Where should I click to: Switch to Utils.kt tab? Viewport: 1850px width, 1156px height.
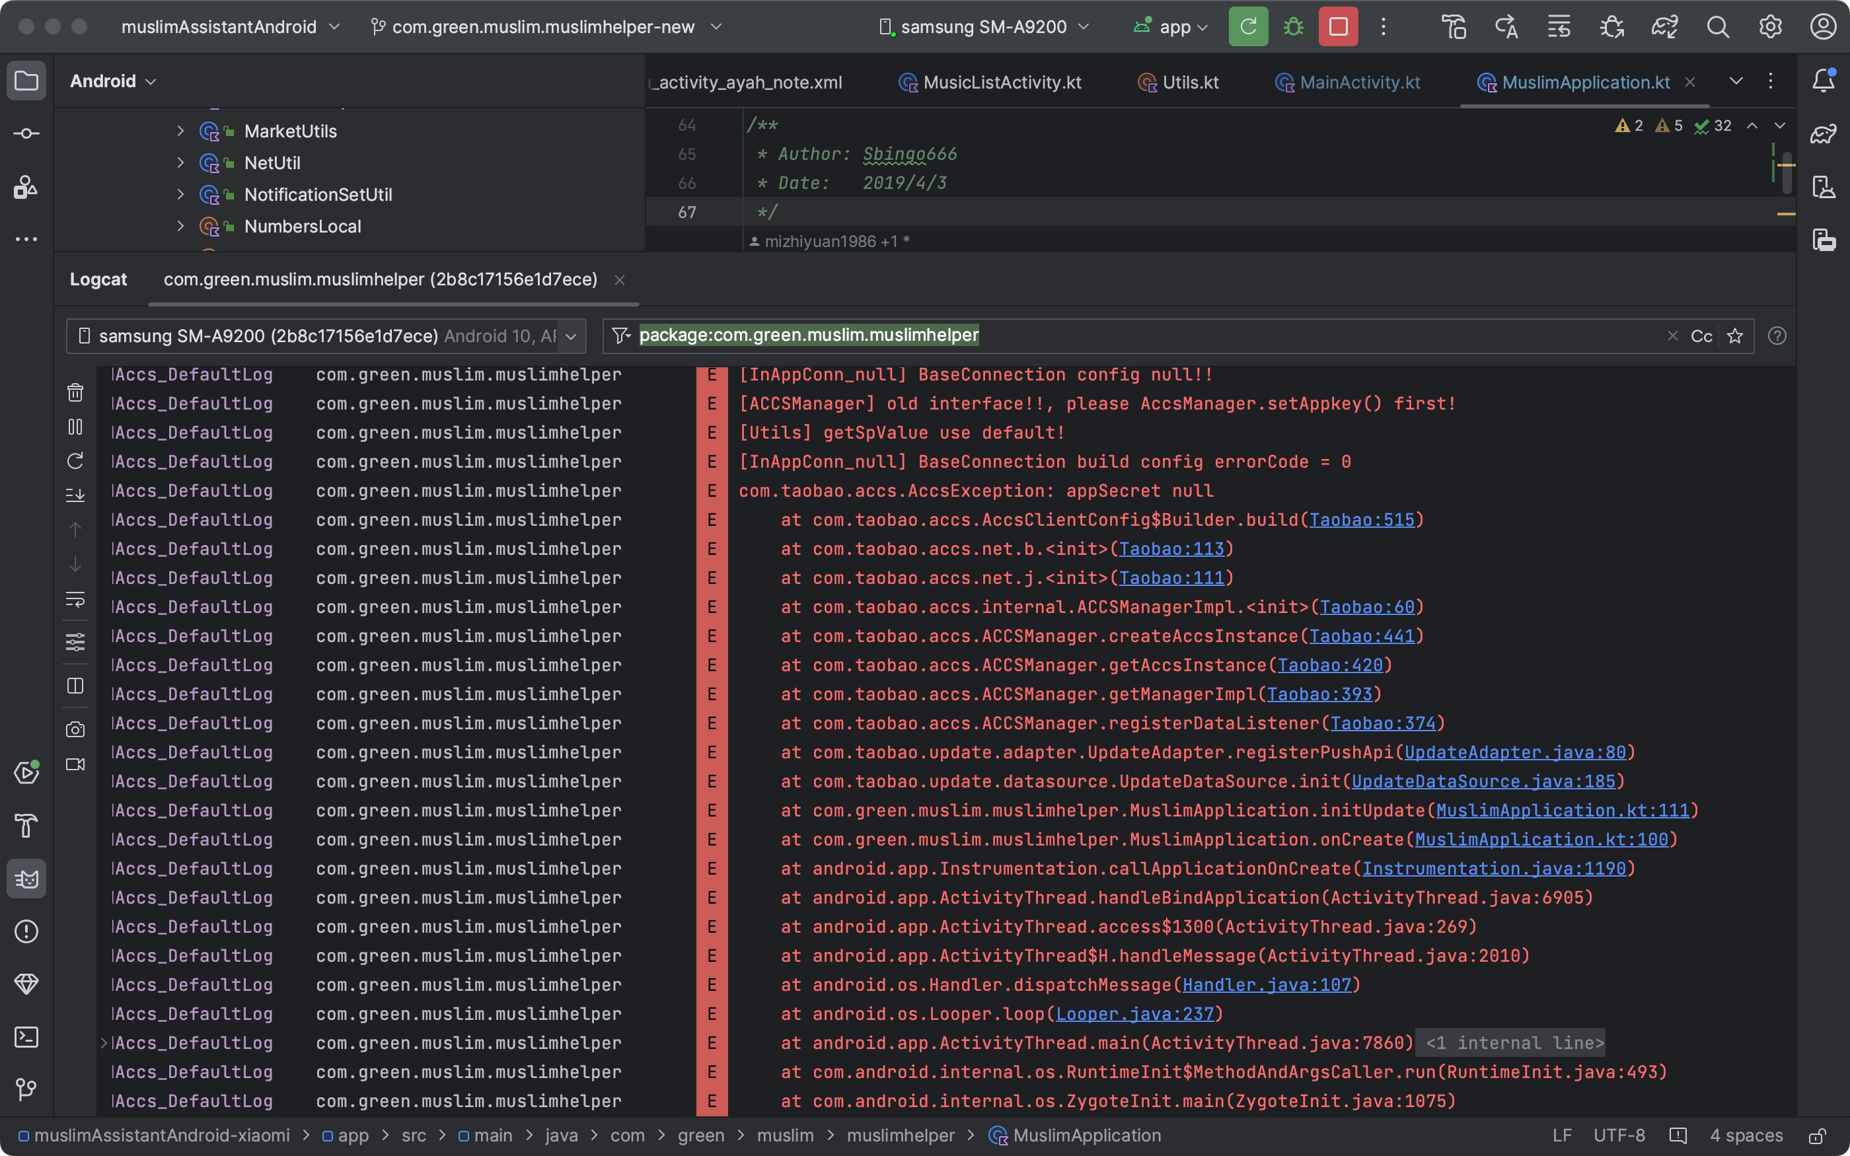(1178, 83)
